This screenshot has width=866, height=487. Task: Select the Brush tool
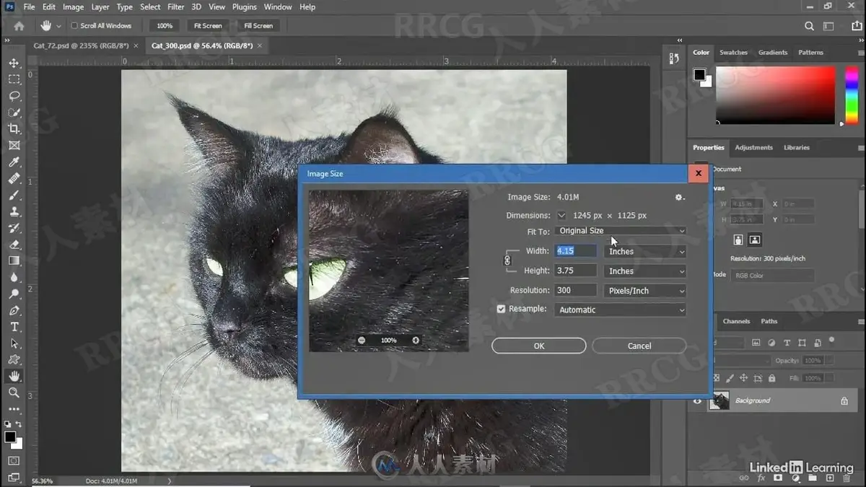tap(14, 195)
